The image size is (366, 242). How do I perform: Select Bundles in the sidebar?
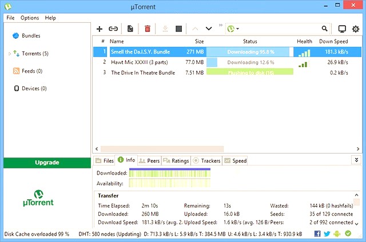tap(31, 35)
